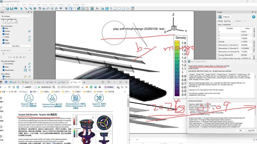The width and height of the screenshot is (257, 144).
Task: Click Density value 1.13605 in Probe table
Action: click(x=244, y=42)
